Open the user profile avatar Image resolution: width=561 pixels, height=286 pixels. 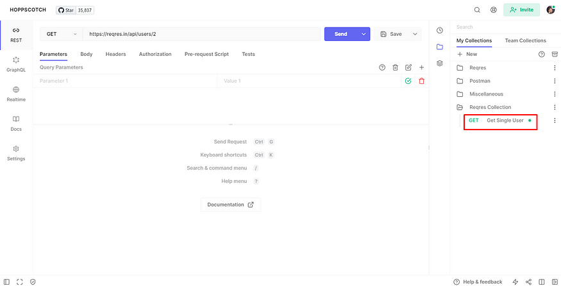point(551,10)
